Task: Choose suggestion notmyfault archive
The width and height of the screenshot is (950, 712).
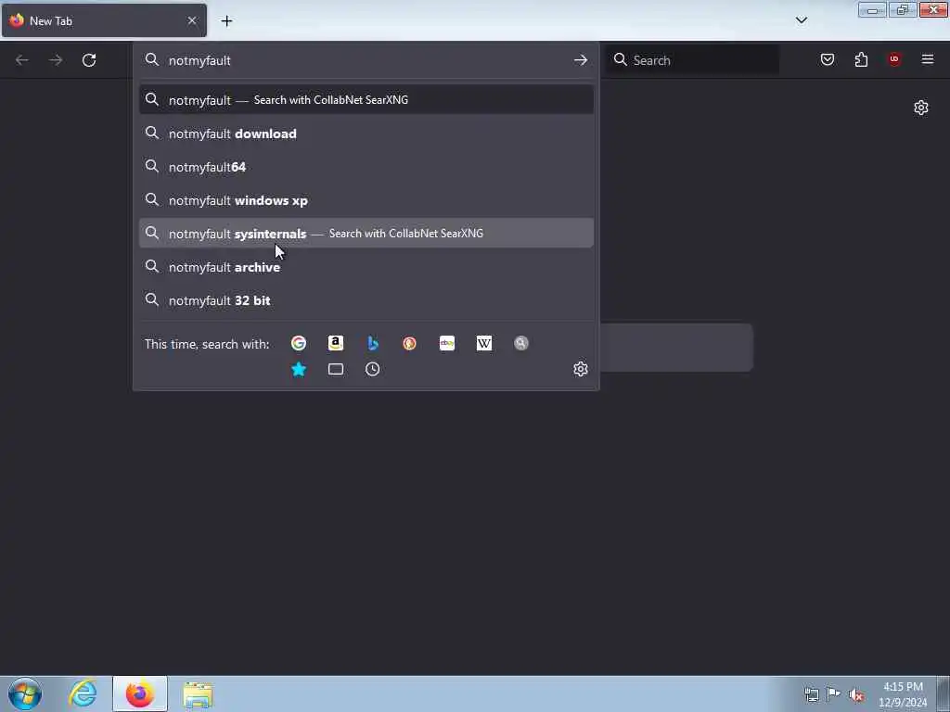Action: point(366,267)
